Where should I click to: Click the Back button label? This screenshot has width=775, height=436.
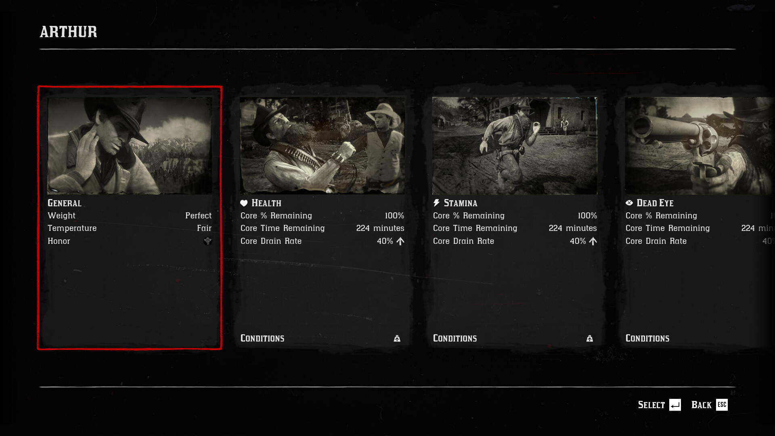702,405
